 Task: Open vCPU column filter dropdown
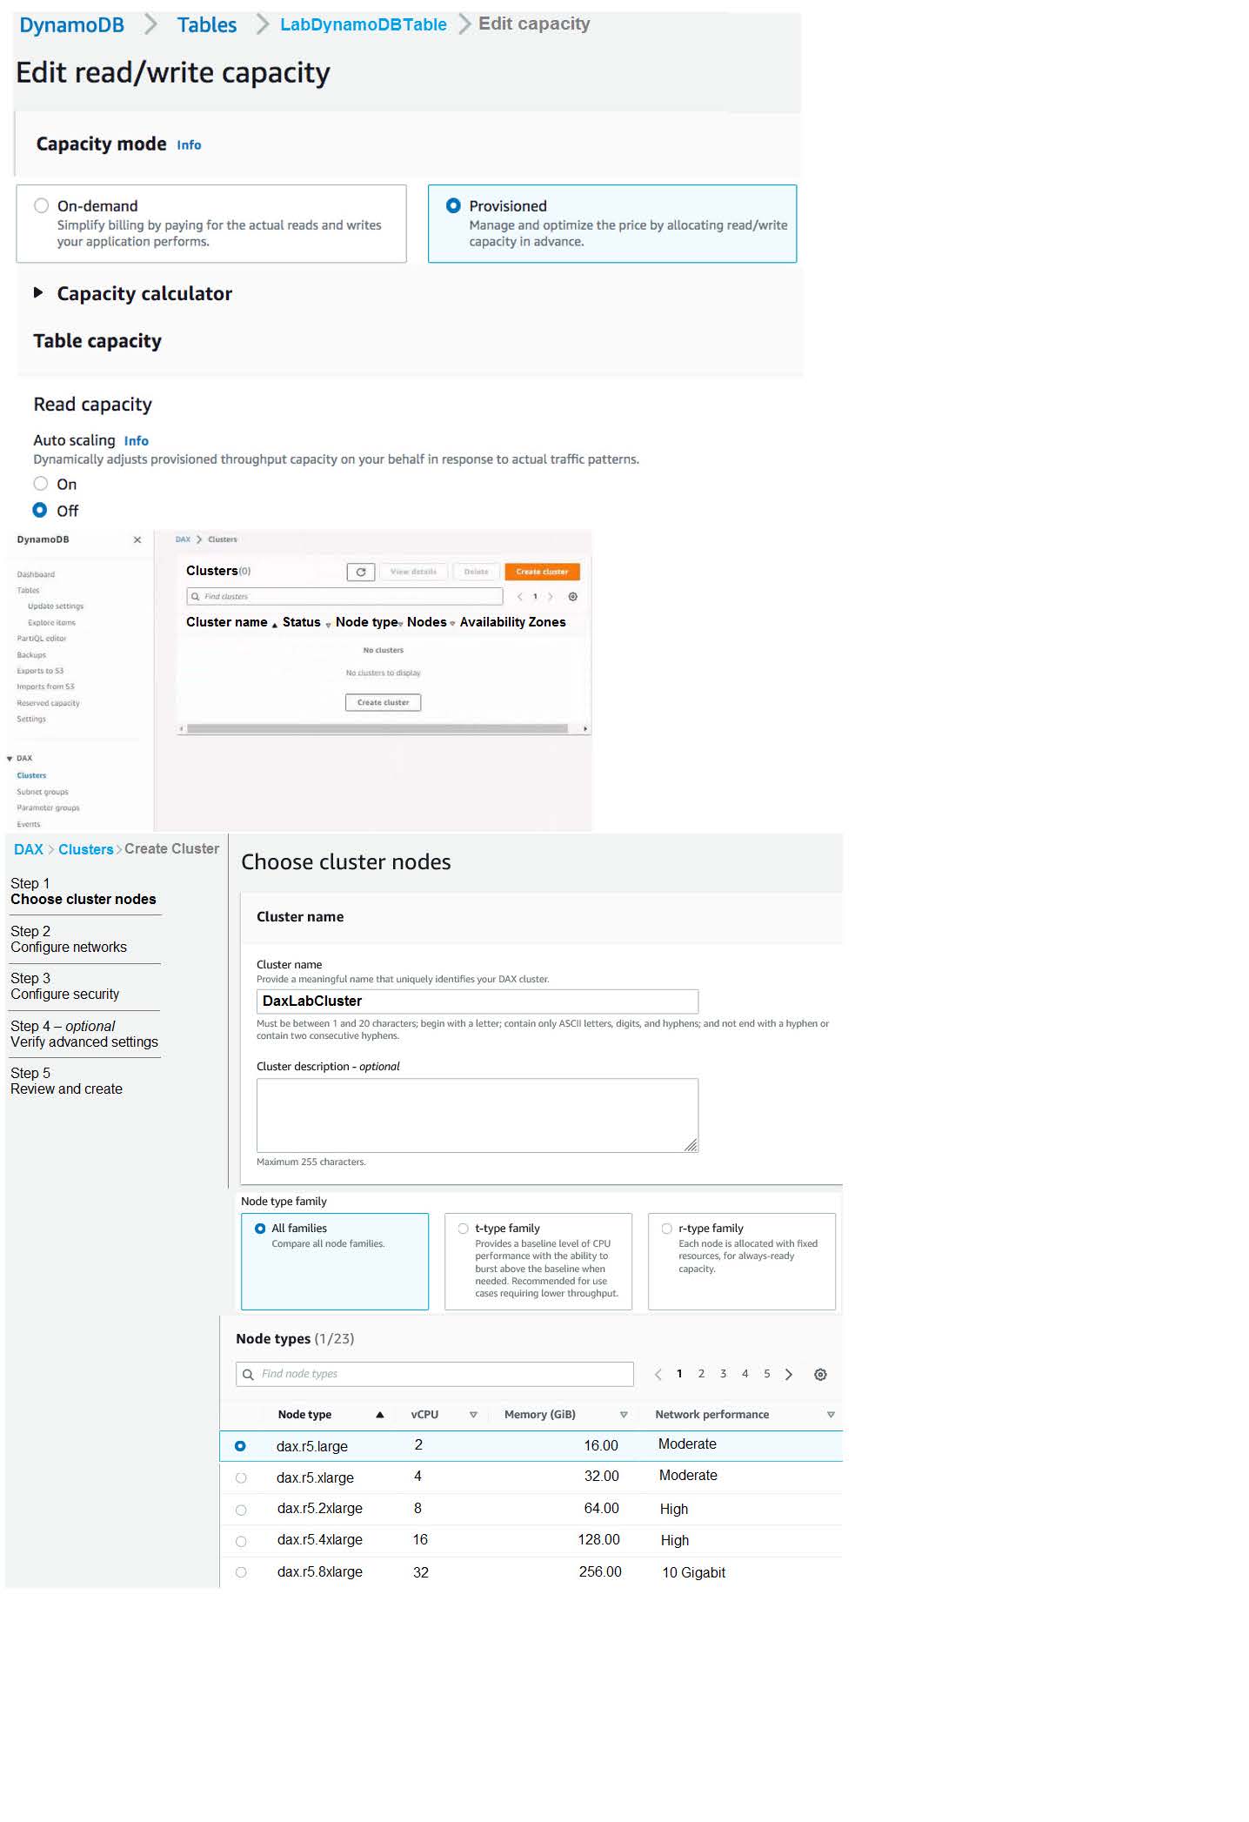click(473, 1415)
